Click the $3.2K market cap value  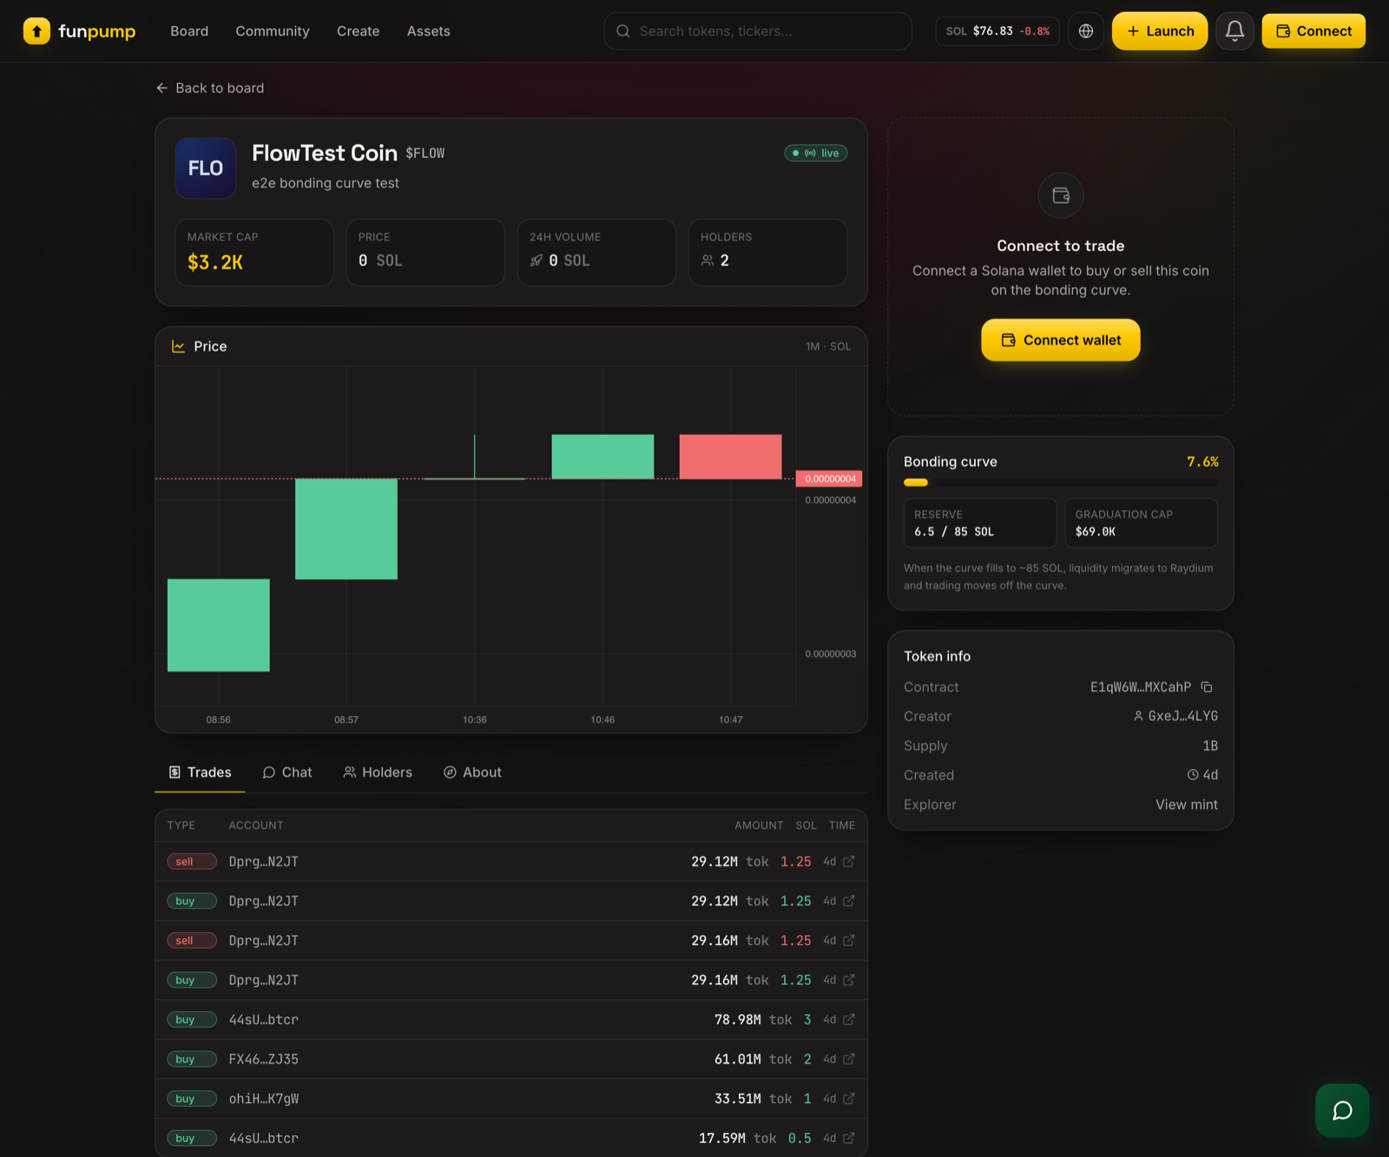pos(215,262)
